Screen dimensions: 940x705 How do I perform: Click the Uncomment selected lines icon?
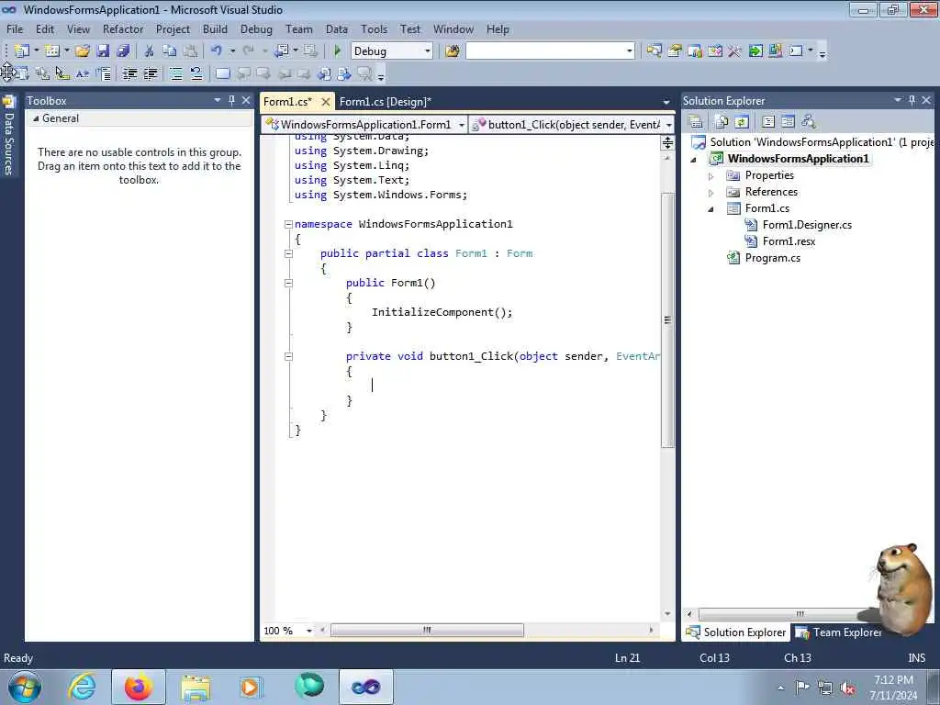(x=196, y=73)
